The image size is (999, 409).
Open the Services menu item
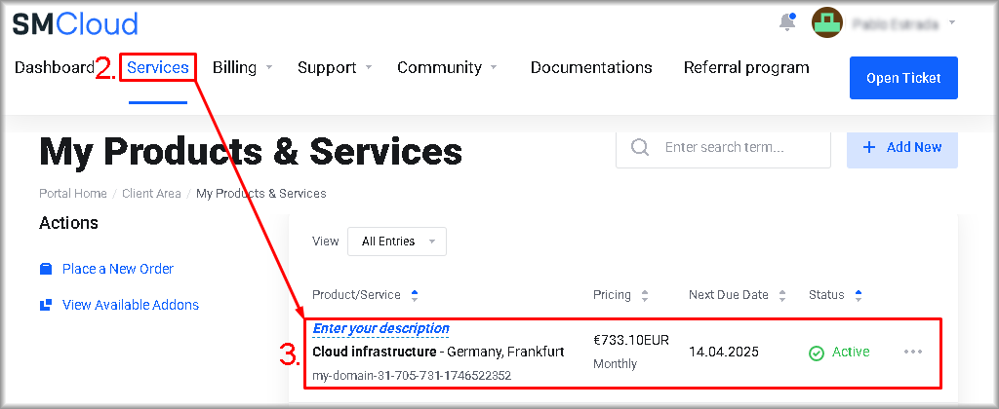158,68
